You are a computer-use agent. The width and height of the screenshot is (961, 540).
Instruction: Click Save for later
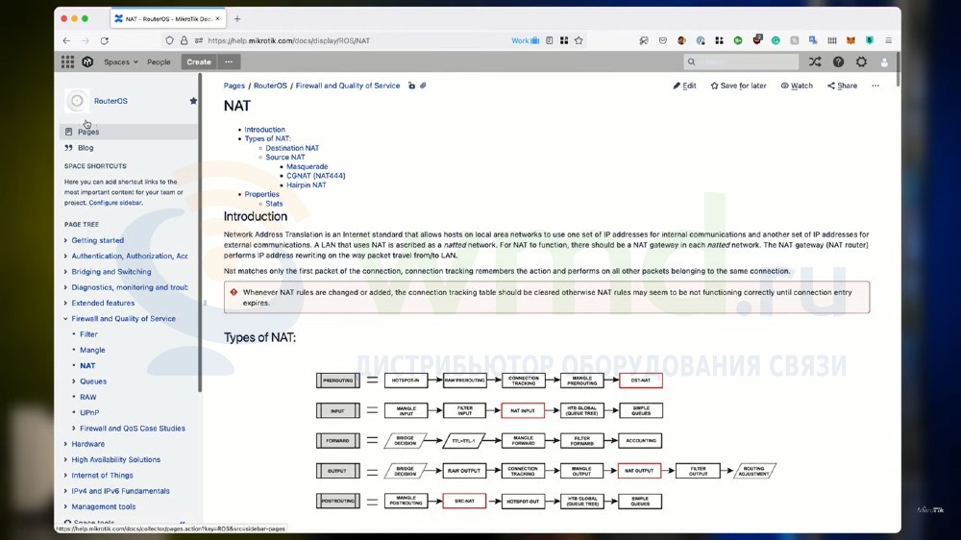[738, 86]
